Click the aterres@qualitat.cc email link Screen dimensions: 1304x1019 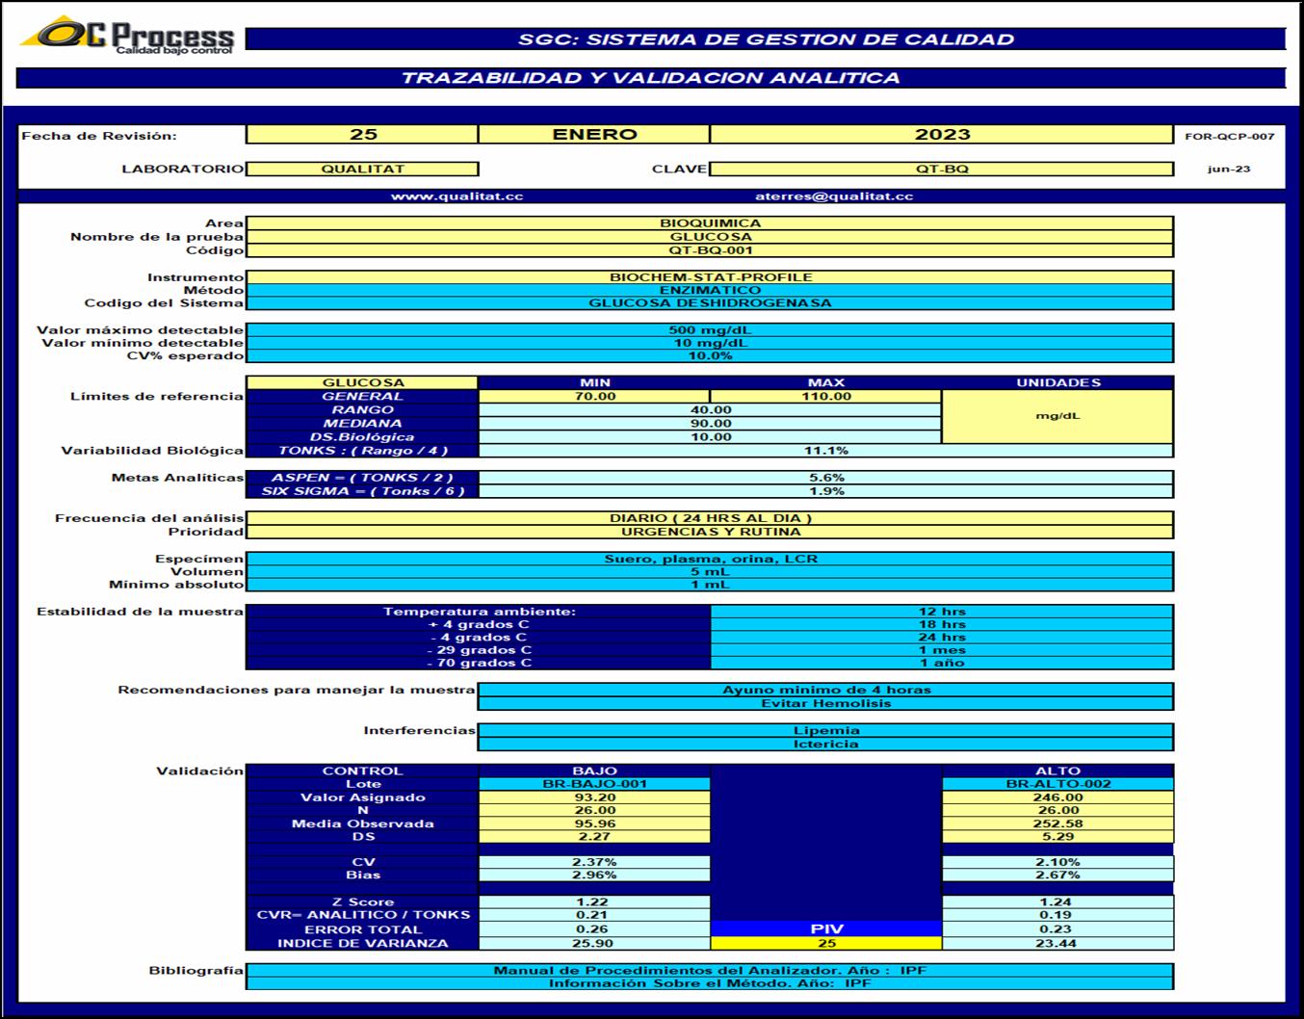pyautogui.click(x=834, y=196)
